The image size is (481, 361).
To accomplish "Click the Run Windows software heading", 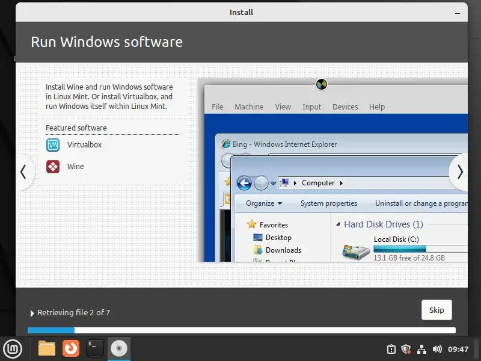I will (x=106, y=42).
